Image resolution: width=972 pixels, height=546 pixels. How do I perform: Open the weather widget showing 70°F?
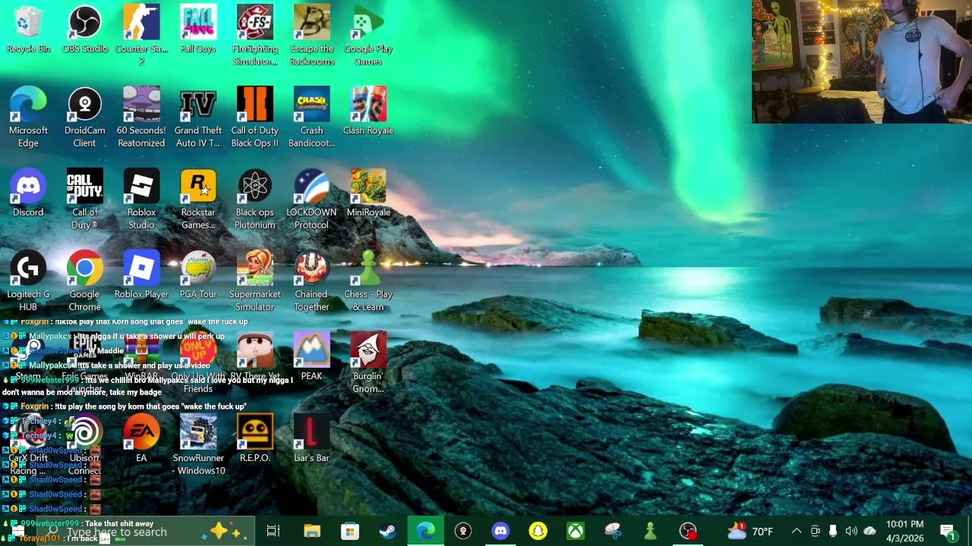tap(750, 532)
